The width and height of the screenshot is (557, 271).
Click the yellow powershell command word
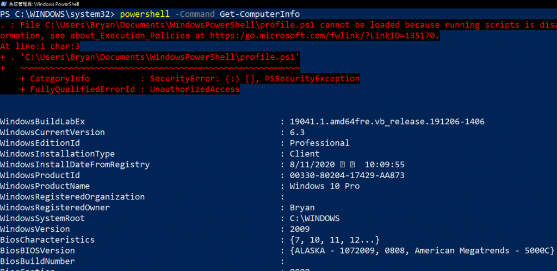[x=145, y=14]
